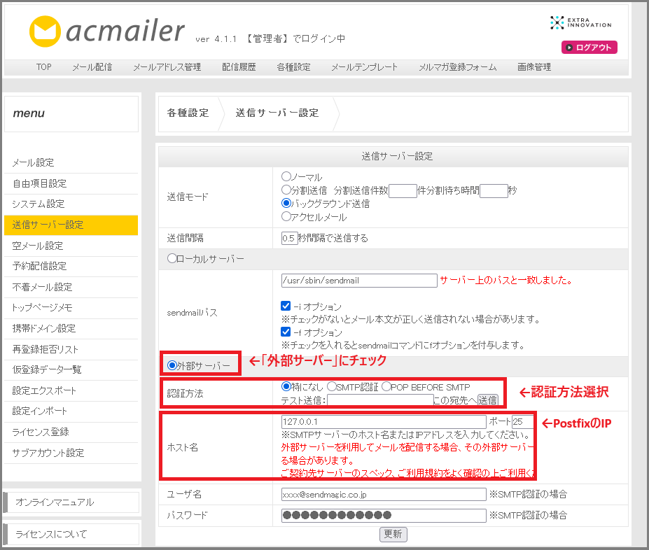Uncheck the -i オプション checkbox
Image resolution: width=649 pixels, height=550 pixels.
286,306
